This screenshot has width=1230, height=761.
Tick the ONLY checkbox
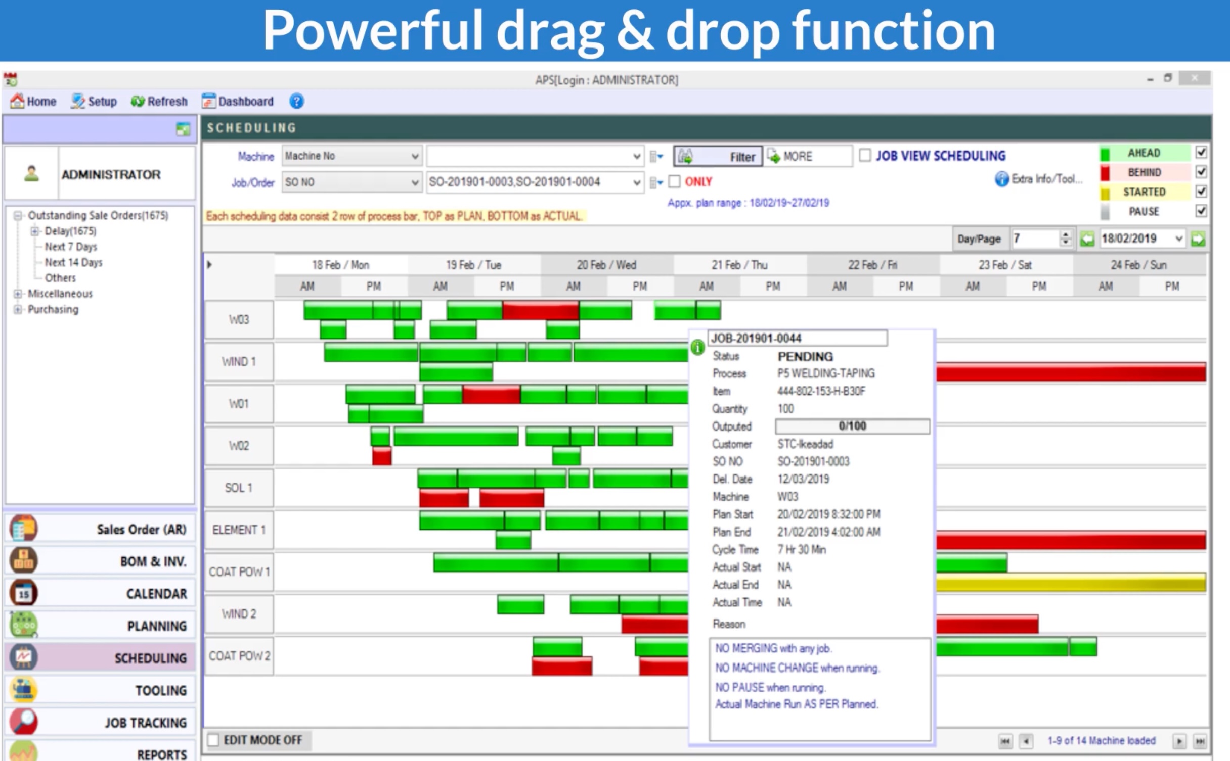coord(675,181)
